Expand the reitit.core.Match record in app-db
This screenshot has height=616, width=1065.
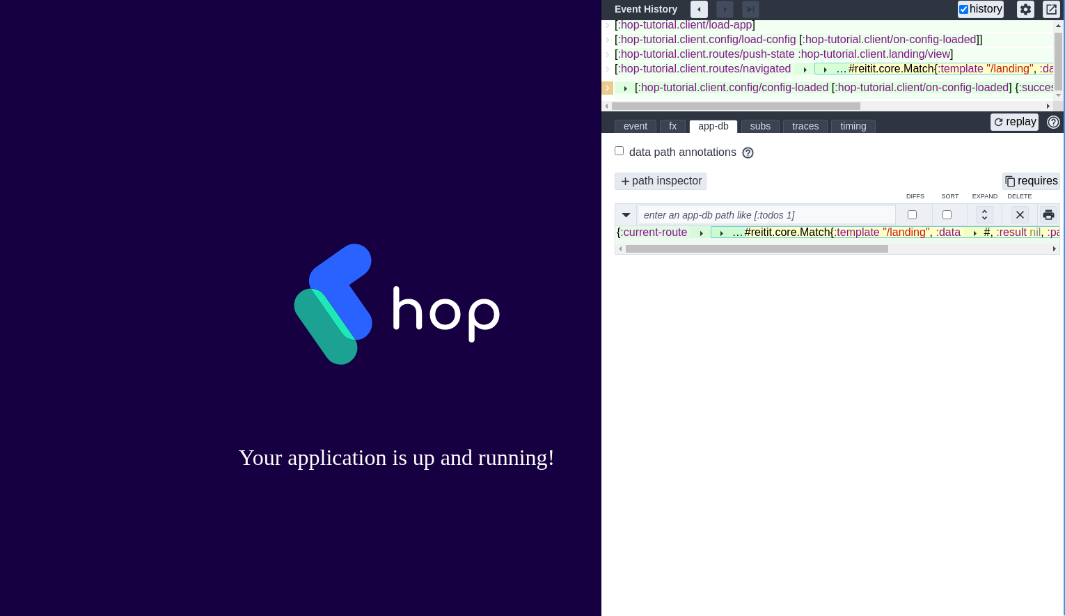pos(721,232)
